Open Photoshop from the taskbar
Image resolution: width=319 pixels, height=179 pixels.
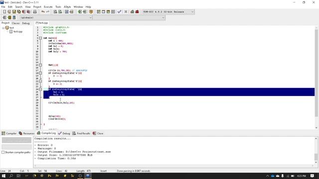point(49,176)
